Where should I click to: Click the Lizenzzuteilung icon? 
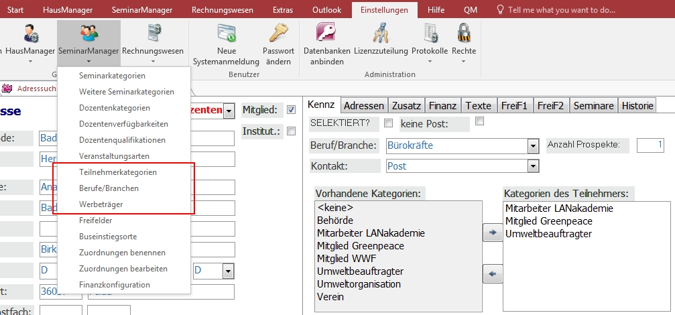[x=382, y=34]
